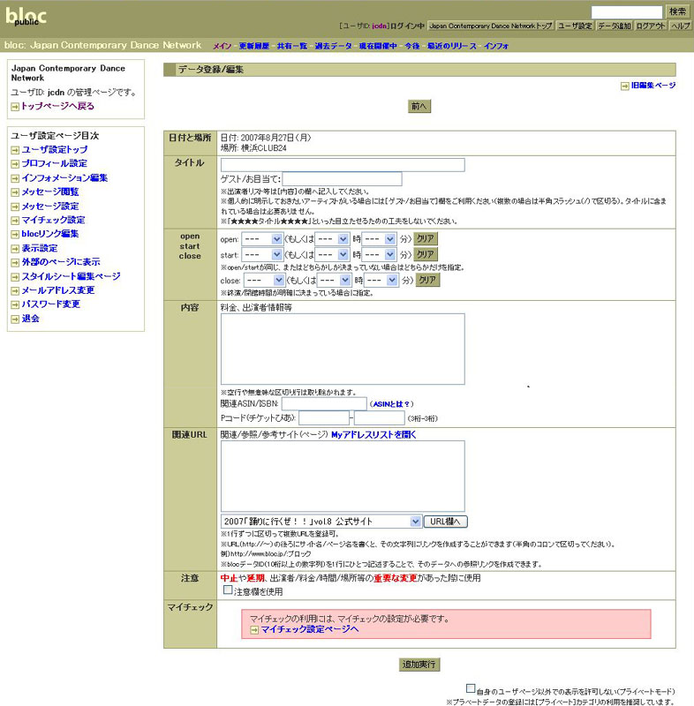
Task: Focus the タイトル input field
Action: (343, 165)
